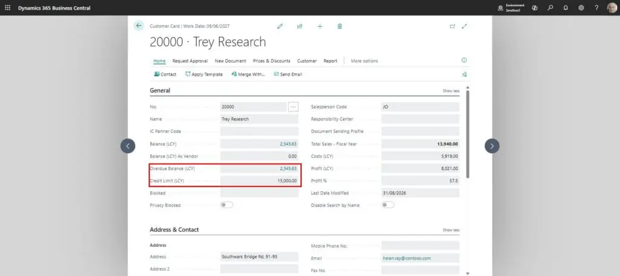
Task: Click More options
Action: click(364, 61)
